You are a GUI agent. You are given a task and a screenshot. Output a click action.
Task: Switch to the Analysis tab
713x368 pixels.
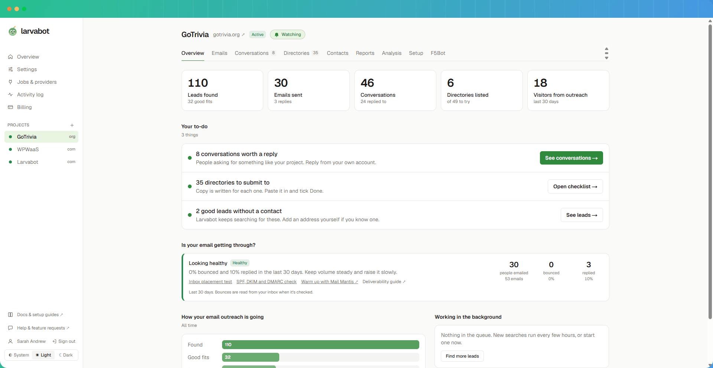pos(392,53)
